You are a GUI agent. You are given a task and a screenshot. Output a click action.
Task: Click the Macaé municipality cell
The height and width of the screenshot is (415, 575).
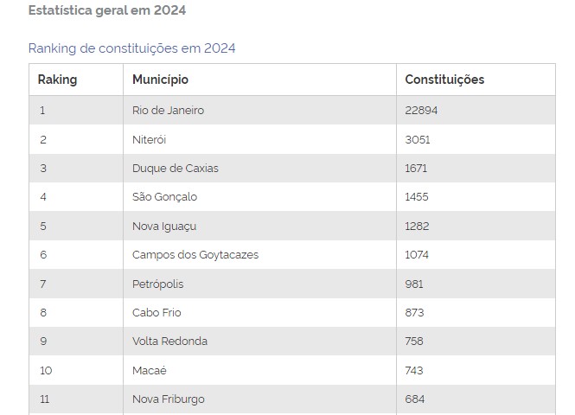tap(259, 370)
